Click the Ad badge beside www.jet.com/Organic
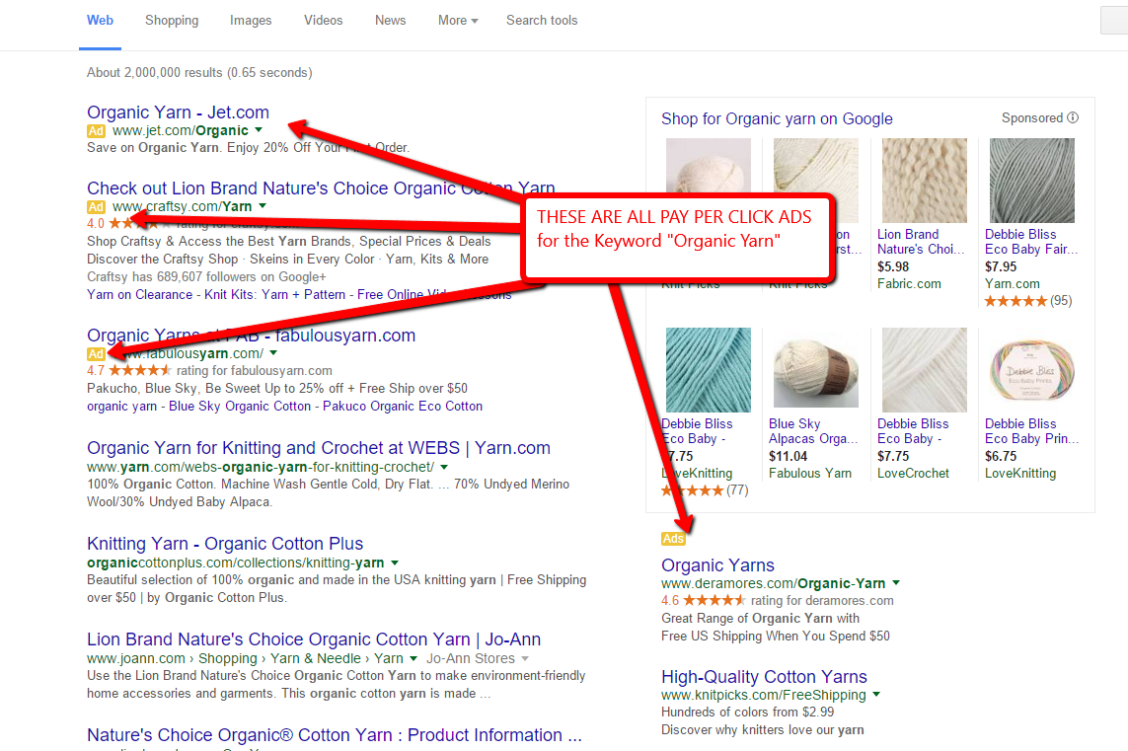The height and width of the screenshot is (751, 1128). click(x=96, y=131)
